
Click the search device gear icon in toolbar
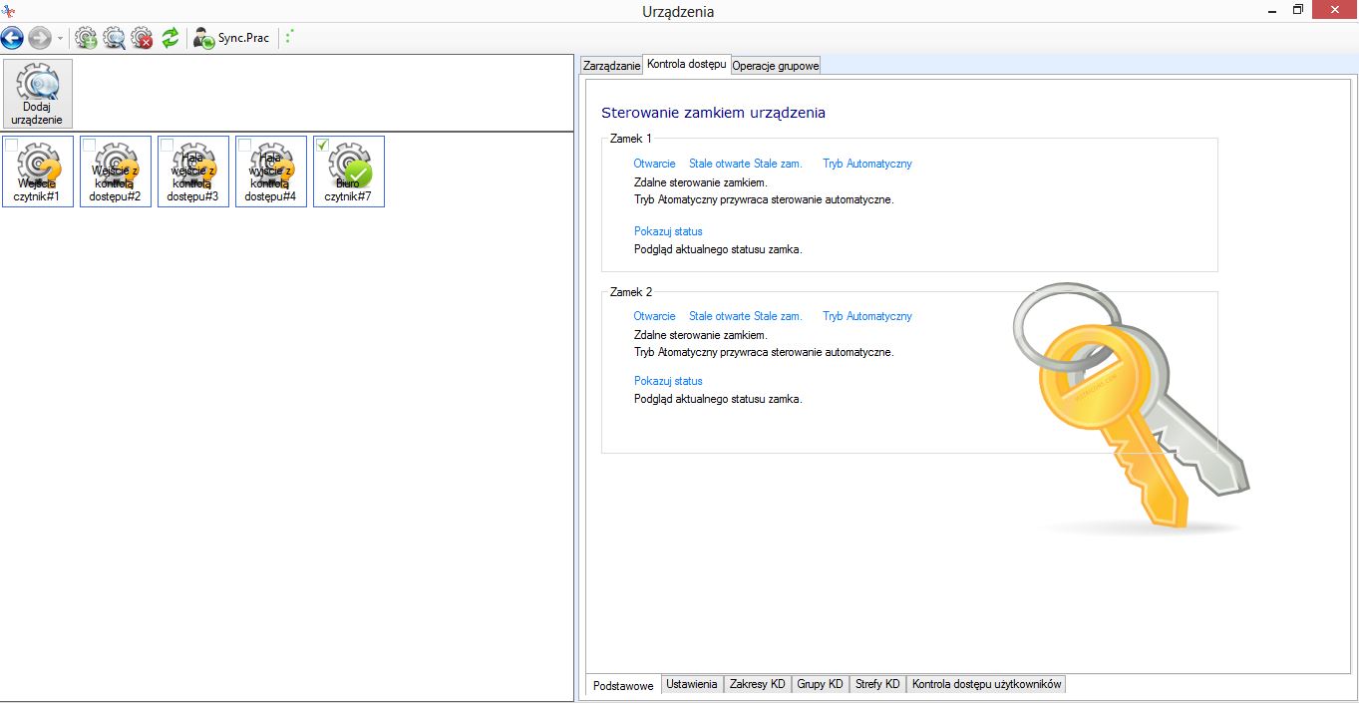point(115,38)
